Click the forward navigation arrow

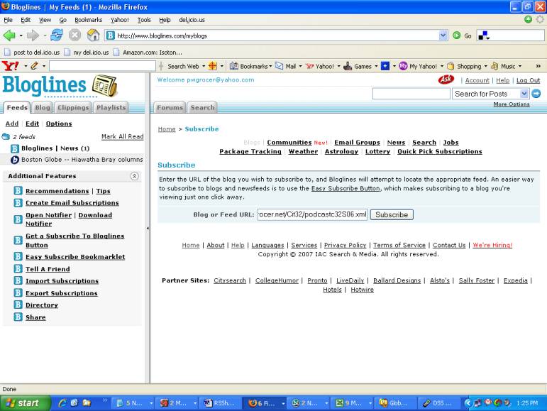(33, 35)
